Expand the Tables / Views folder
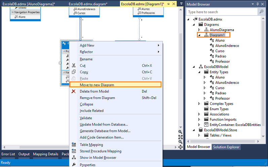 click(x=199, y=135)
